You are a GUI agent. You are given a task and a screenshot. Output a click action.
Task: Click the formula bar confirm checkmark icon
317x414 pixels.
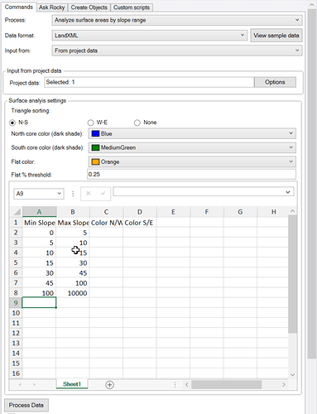[x=103, y=193]
